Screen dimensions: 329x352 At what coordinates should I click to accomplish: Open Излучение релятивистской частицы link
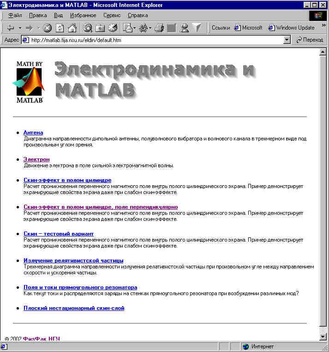click(x=73, y=261)
